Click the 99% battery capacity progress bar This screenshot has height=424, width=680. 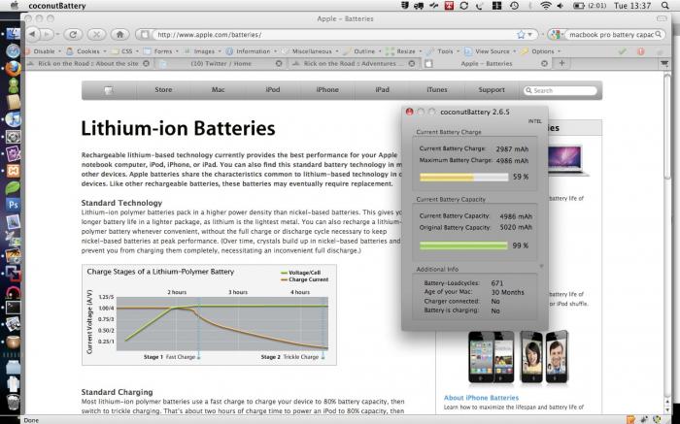(463, 245)
